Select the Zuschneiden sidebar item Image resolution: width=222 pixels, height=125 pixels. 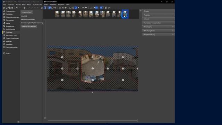(x=8, y=20)
